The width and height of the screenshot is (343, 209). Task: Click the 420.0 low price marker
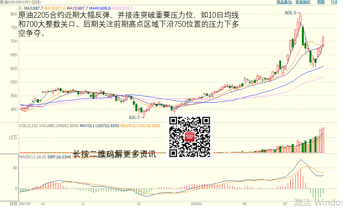pyautogui.click(x=134, y=117)
